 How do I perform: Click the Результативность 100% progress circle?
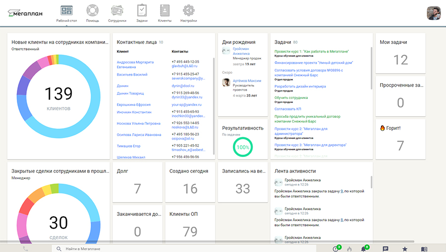(243, 147)
